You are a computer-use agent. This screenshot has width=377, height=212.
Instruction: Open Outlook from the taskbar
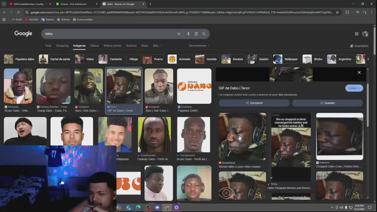[128, 208]
